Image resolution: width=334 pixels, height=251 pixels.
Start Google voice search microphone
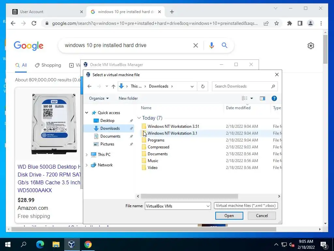pos(211,45)
